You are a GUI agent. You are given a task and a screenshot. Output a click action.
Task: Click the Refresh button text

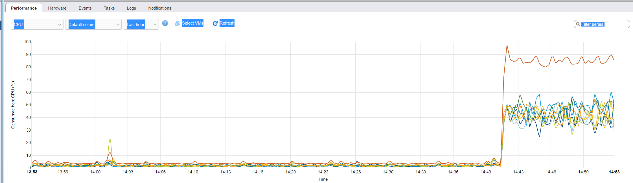pyautogui.click(x=227, y=23)
